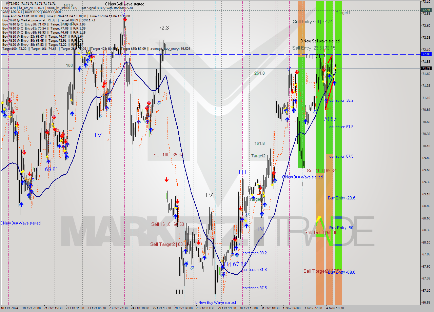Screen dimensions: 434x312
Task: Click the 72.60 price axis label
Action: pos(426,25)
